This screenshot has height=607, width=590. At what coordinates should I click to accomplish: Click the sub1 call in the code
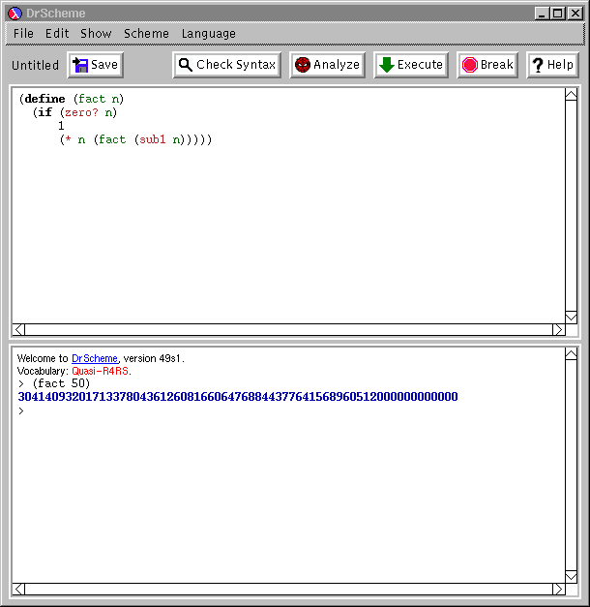coord(153,139)
